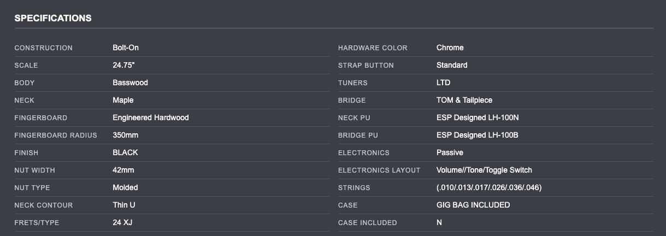Image resolution: width=666 pixels, height=236 pixels.
Task: Click the SPECIFICATIONS heading
Action: [x=53, y=18]
